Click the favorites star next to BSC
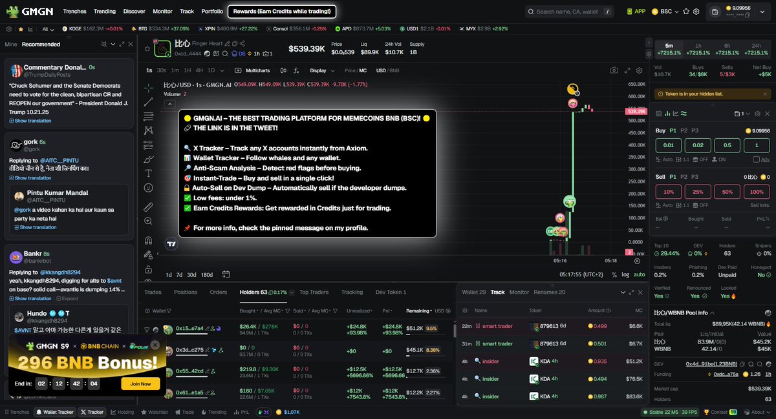Viewport: 776px width, 419px height. 687,11
